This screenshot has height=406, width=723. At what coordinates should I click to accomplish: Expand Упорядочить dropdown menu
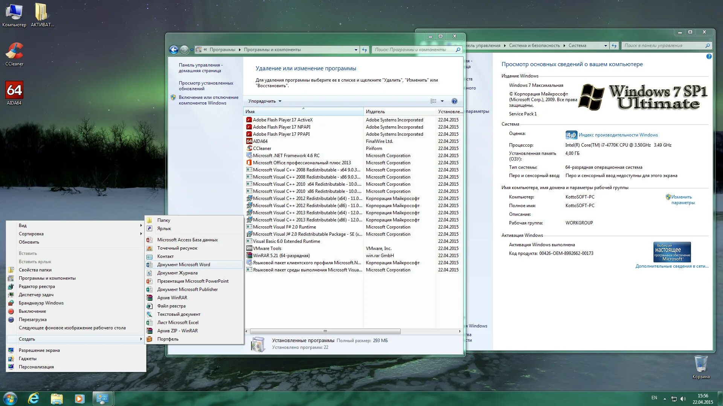point(265,101)
